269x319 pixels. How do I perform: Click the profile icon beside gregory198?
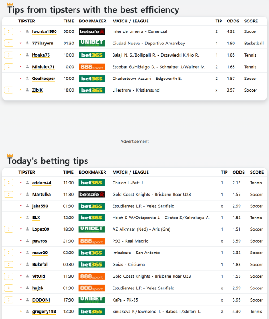click(x=27, y=311)
